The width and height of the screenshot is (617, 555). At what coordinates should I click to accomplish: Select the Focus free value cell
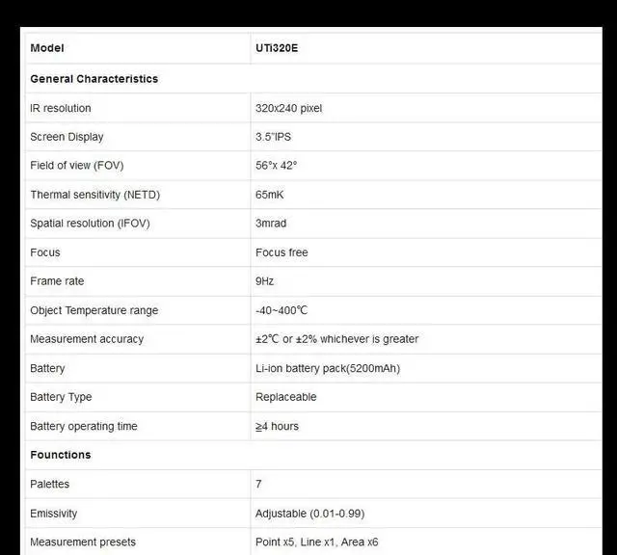tap(282, 252)
